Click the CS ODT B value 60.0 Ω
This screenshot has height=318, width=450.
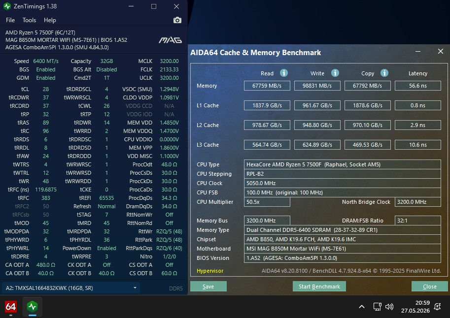click(169, 273)
